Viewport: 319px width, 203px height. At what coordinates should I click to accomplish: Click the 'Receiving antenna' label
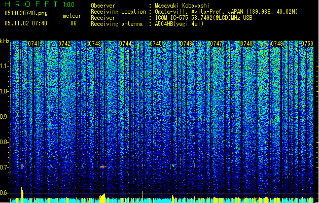[x=117, y=24]
